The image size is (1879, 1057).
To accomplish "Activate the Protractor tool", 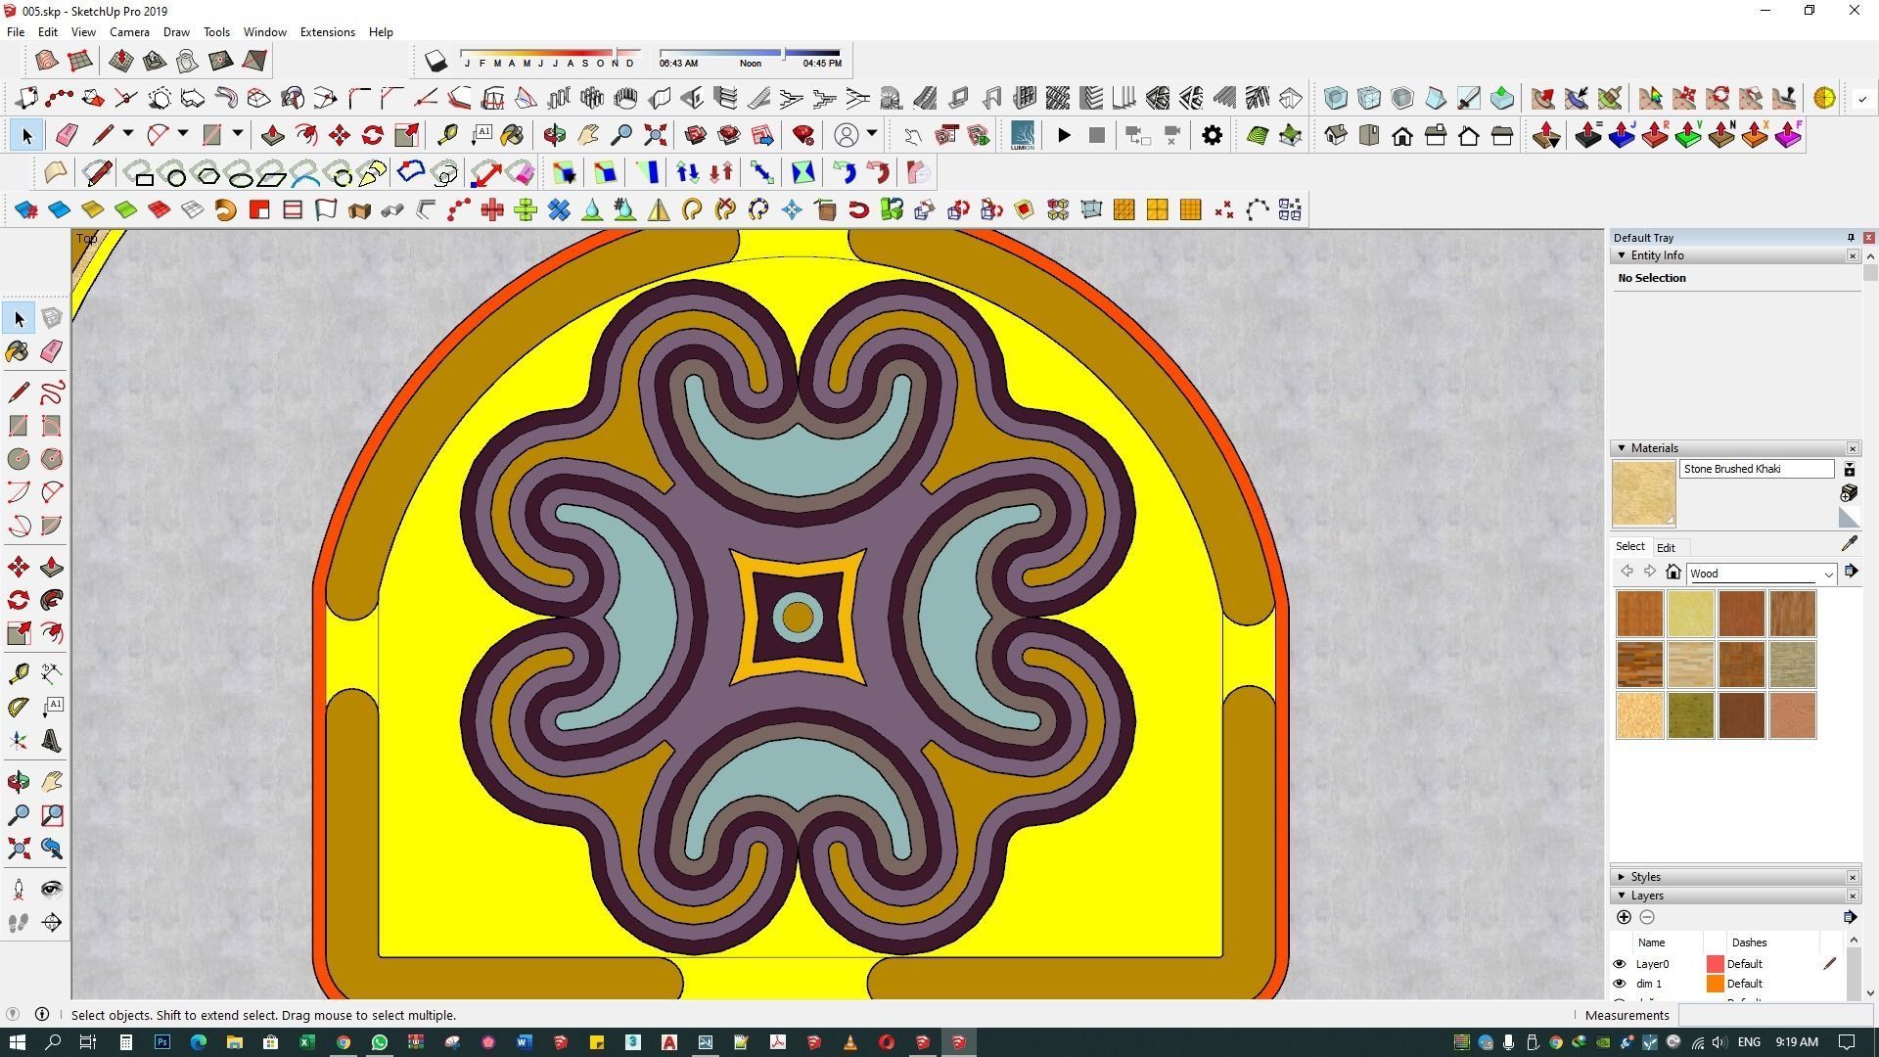I will tap(18, 707).
